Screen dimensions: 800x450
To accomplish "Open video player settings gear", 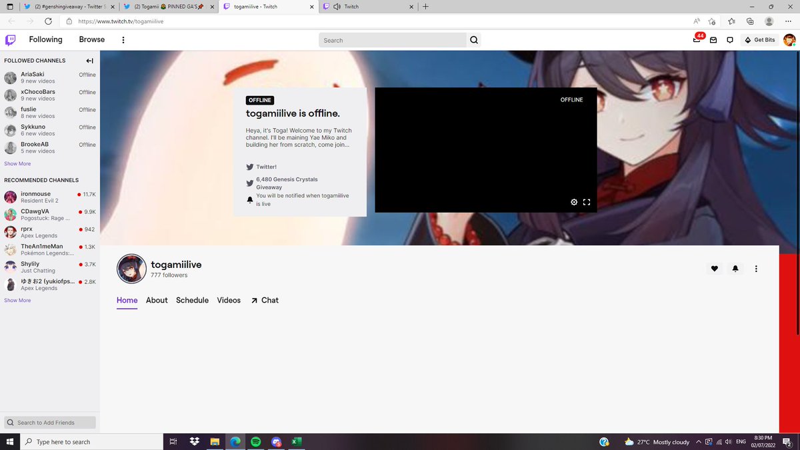I will pos(574,202).
